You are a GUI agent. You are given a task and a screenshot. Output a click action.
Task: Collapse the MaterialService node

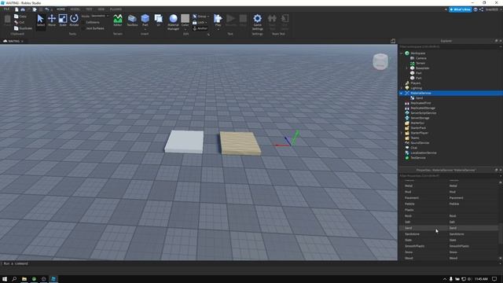(x=402, y=93)
